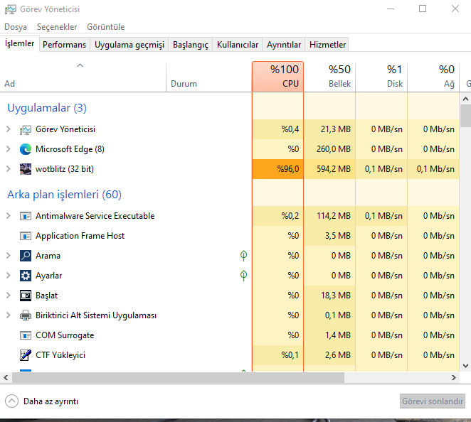This screenshot has height=422, width=471.
Task: Select the 594,2 MB memory cell
Action: click(x=329, y=169)
